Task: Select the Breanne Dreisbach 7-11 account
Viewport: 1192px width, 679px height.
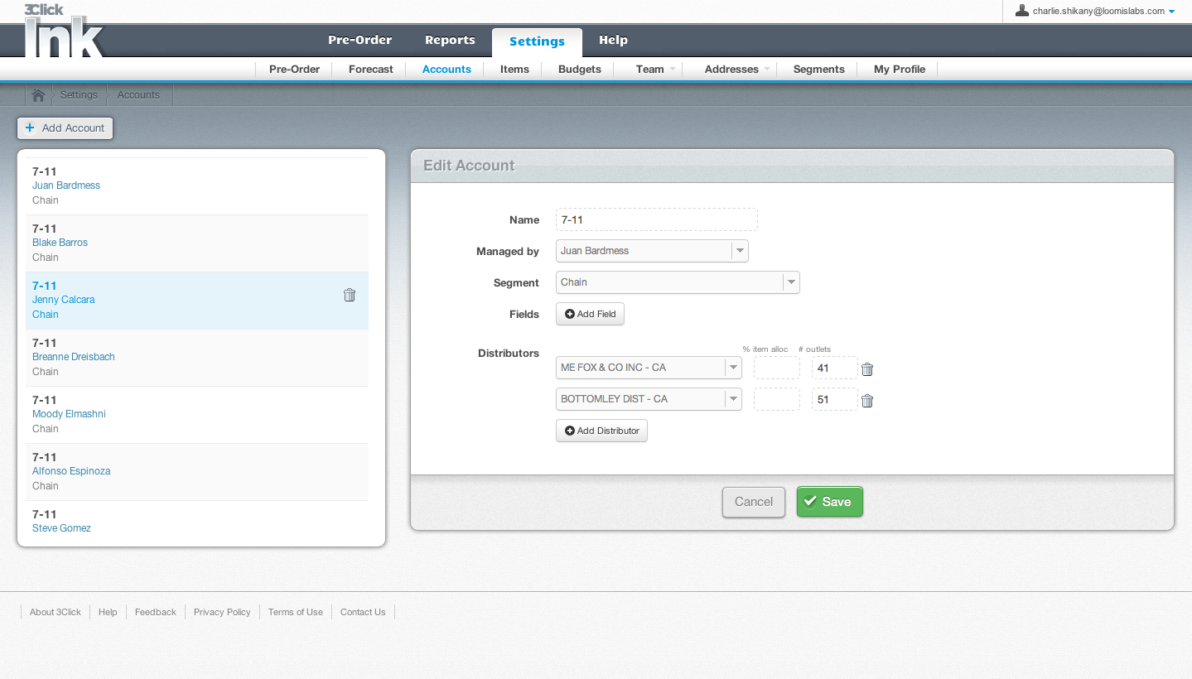Action: pos(197,358)
